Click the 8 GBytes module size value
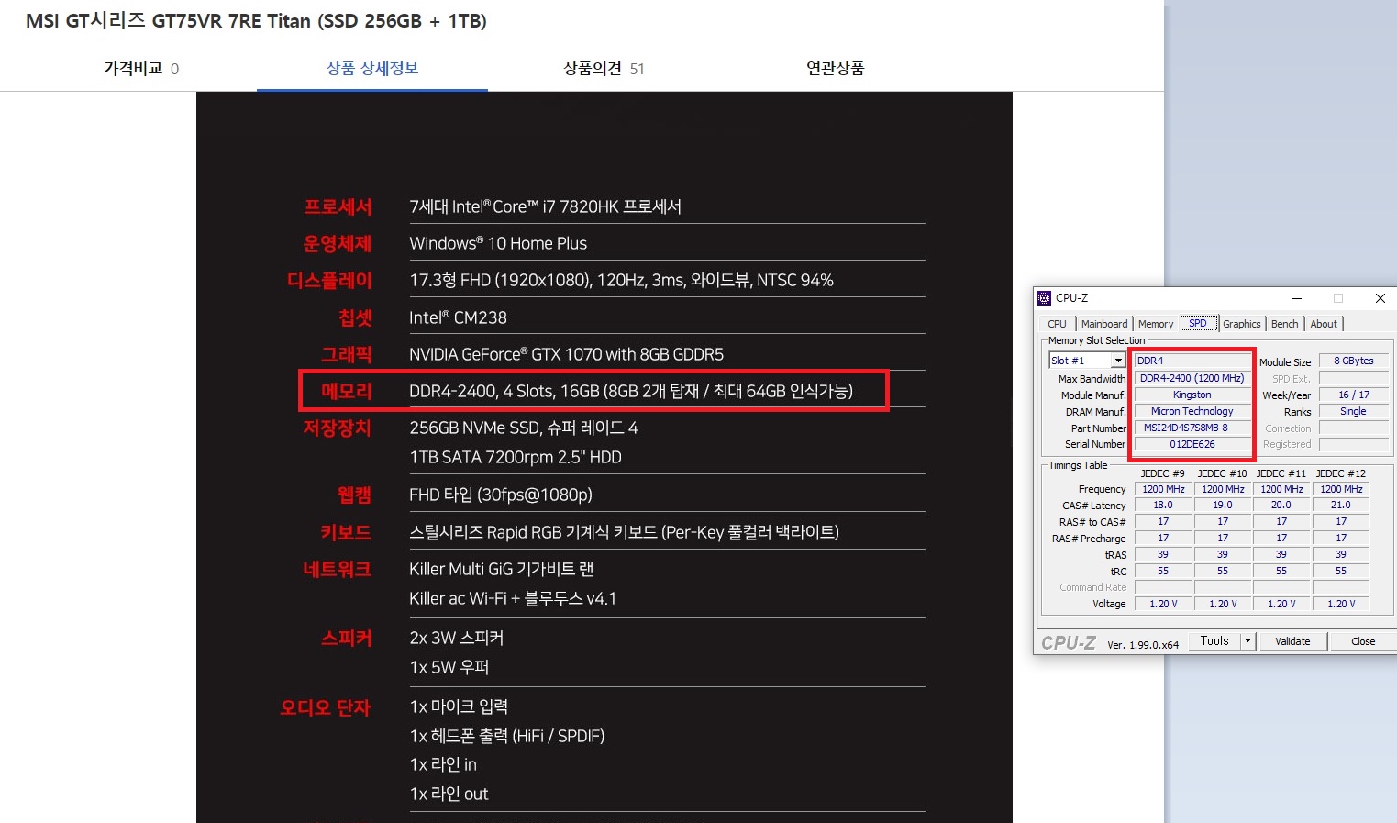 (x=1354, y=361)
